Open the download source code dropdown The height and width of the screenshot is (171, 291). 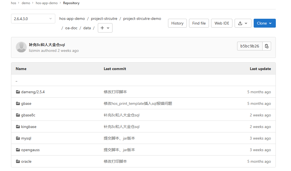[243, 23]
